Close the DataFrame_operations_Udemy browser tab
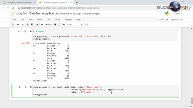The width and height of the screenshot is (193, 108). click(35, 2)
